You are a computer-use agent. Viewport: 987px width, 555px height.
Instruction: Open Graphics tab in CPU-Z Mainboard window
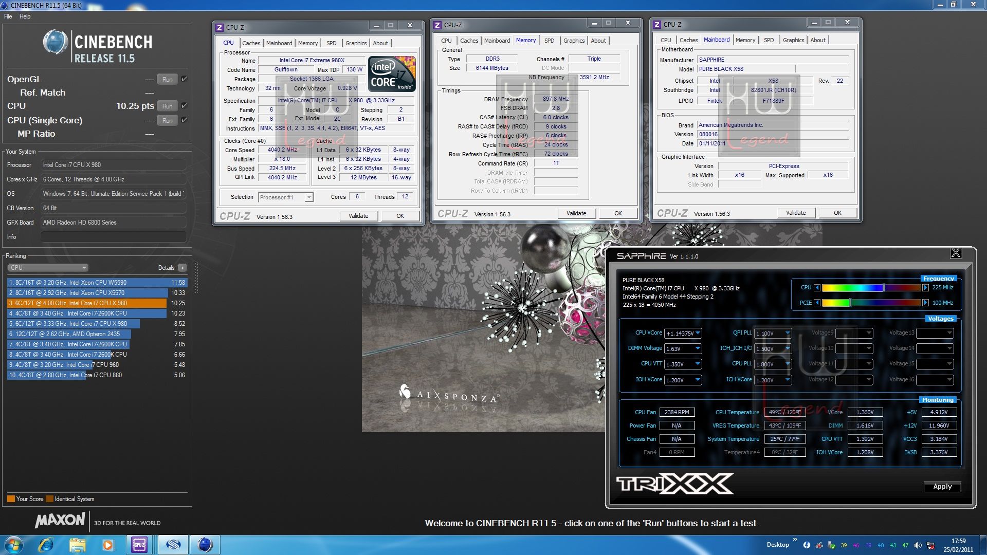click(x=793, y=40)
